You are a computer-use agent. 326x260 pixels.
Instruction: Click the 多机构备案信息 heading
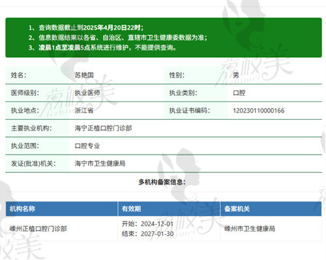(x=162, y=182)
